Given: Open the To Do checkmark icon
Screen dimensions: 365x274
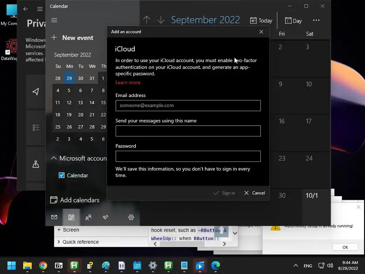Looking at the screenshot, I should click(x=106, y=217).
